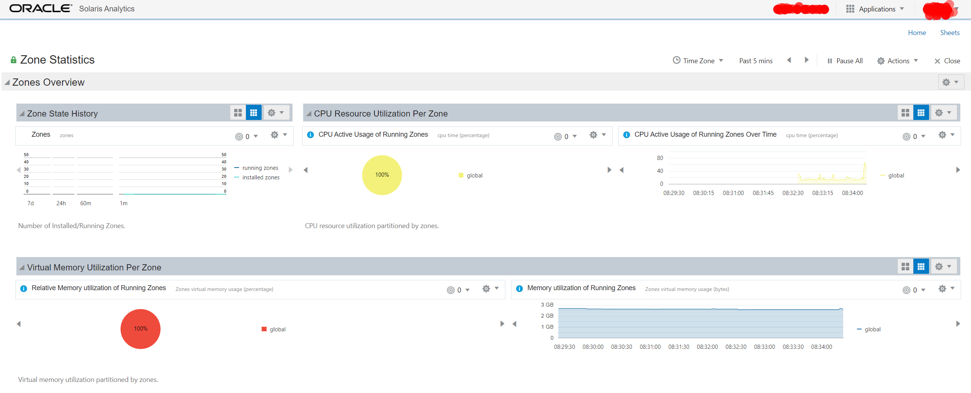Collapse CPU Resource Utilization Per Zone group

(x=309, y=113)
